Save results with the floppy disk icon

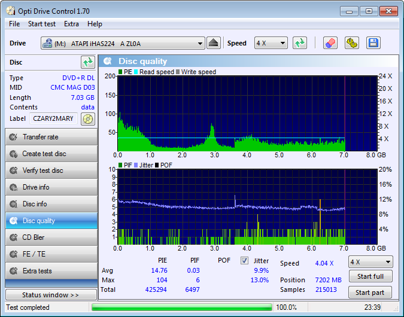pyautogui.click(x=373, y=43)
